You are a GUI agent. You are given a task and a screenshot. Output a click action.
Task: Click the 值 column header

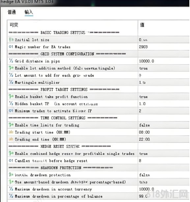[142, 25]
